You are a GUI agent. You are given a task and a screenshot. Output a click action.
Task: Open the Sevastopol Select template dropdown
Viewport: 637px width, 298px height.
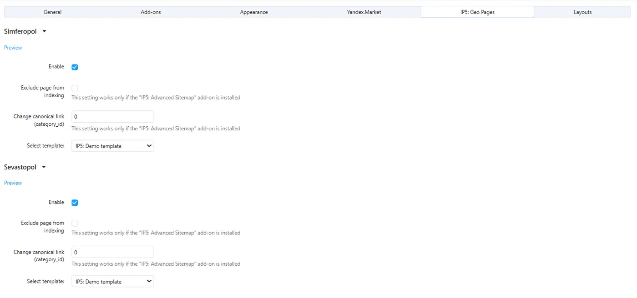pyautogui.click(x=113, y=282)
